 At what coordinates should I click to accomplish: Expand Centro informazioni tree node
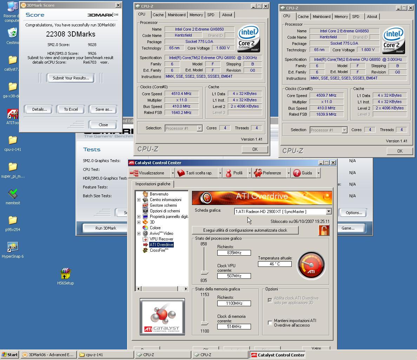click(139, 200)
